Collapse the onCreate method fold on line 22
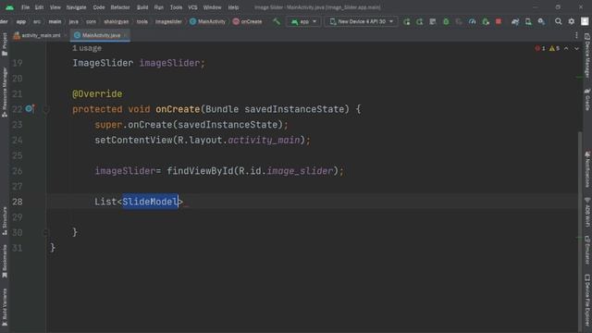This screenshot has height=333, width=592. tap(46, 109)
